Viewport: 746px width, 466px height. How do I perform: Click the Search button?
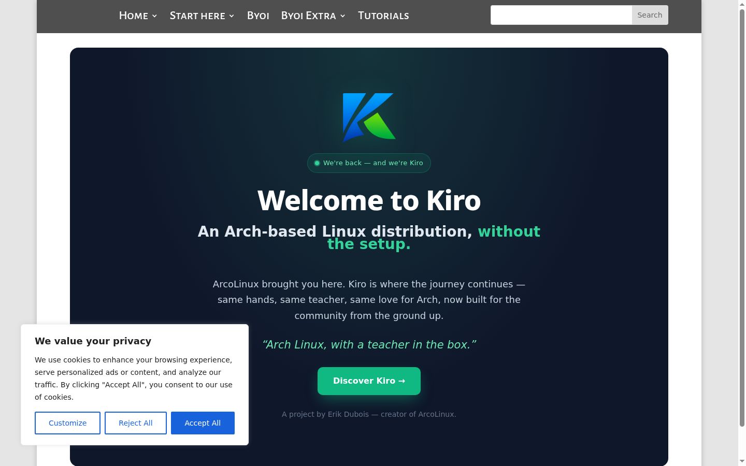point(650,15)
